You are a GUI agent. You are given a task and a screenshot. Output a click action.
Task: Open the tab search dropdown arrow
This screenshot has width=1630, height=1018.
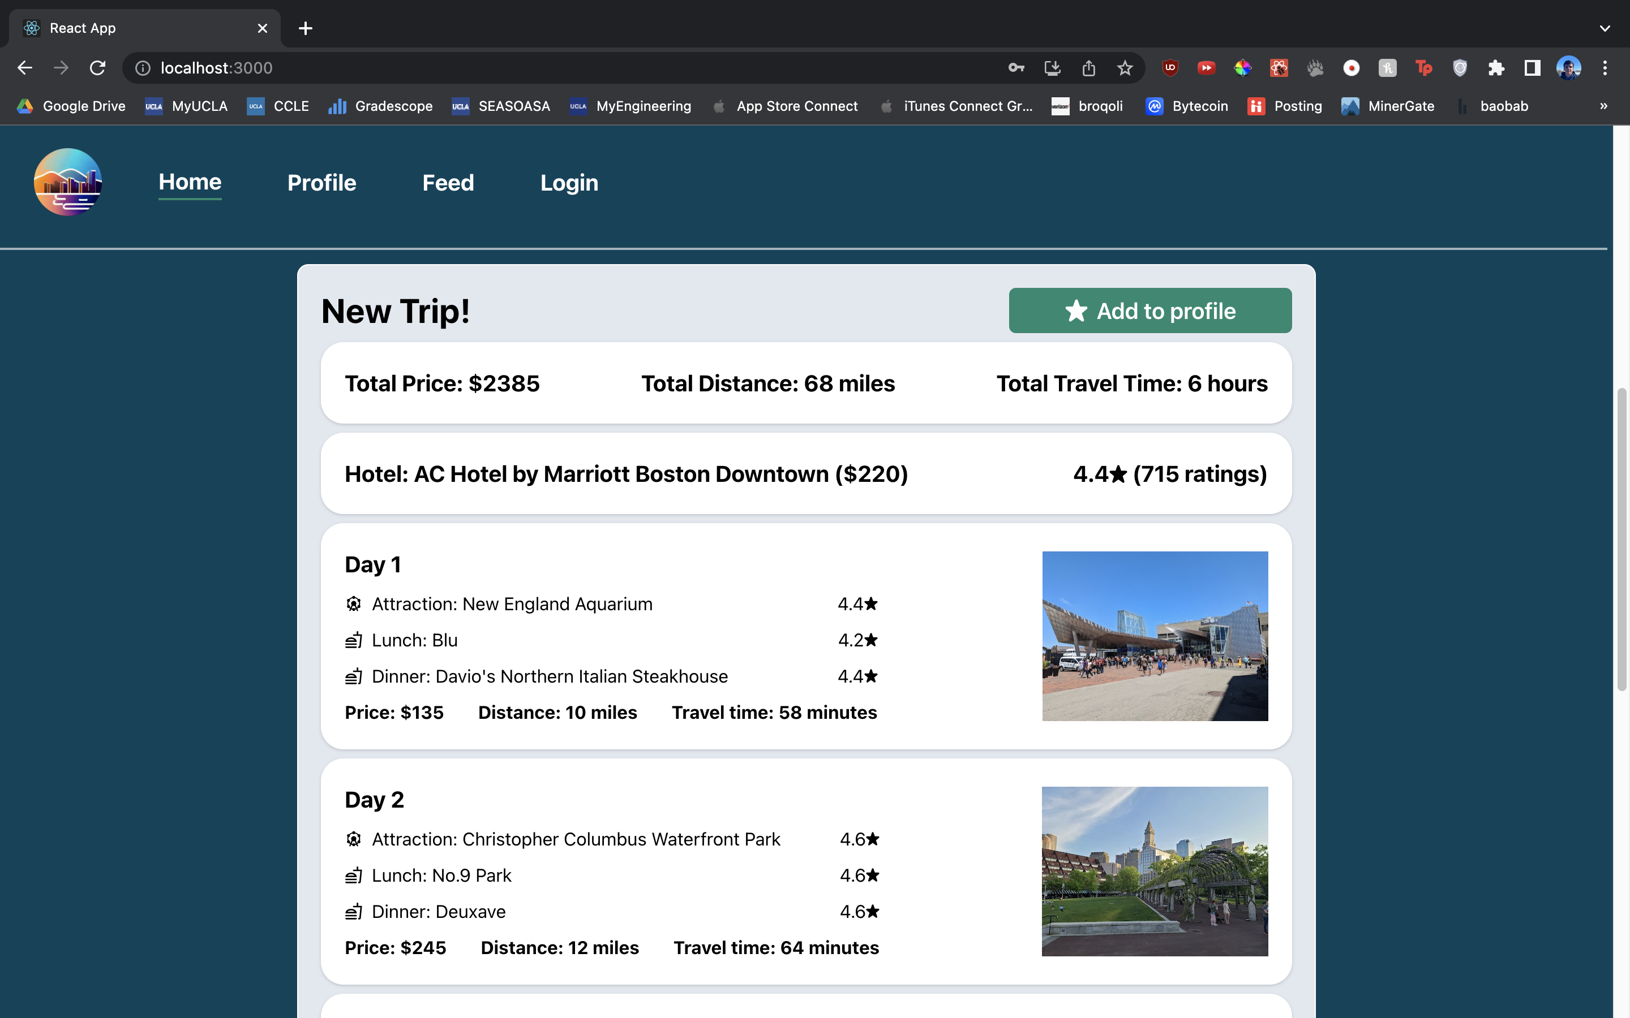[1605, 28]
